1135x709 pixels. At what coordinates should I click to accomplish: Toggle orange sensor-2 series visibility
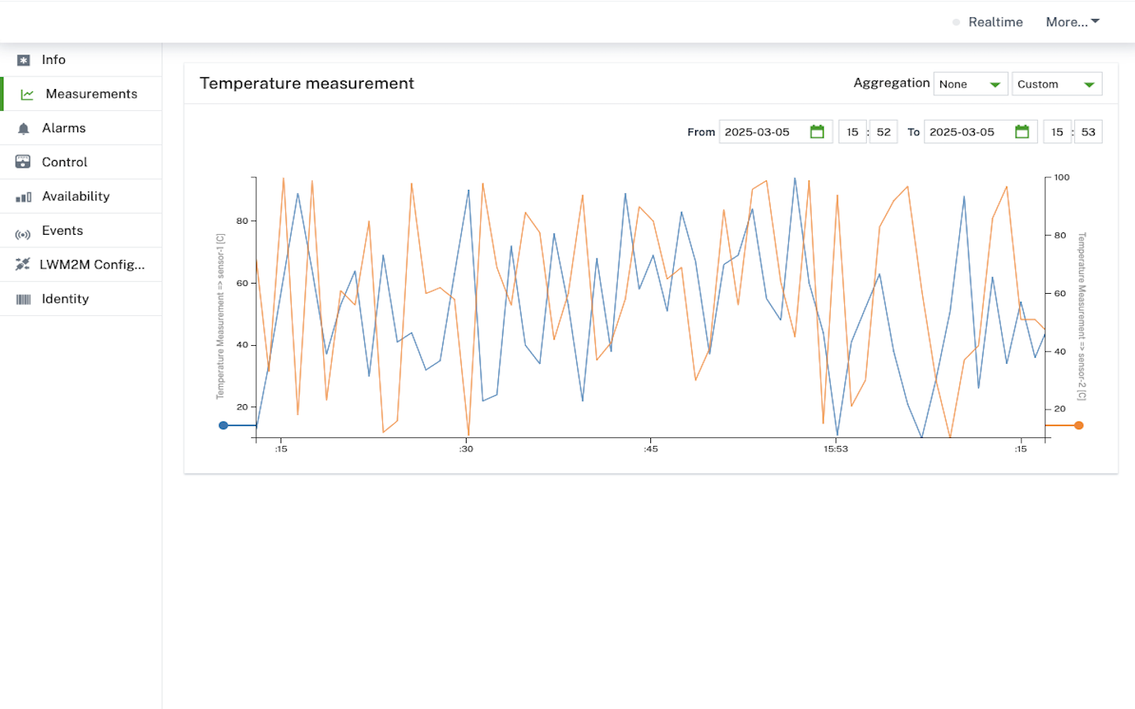[1078, 425]
